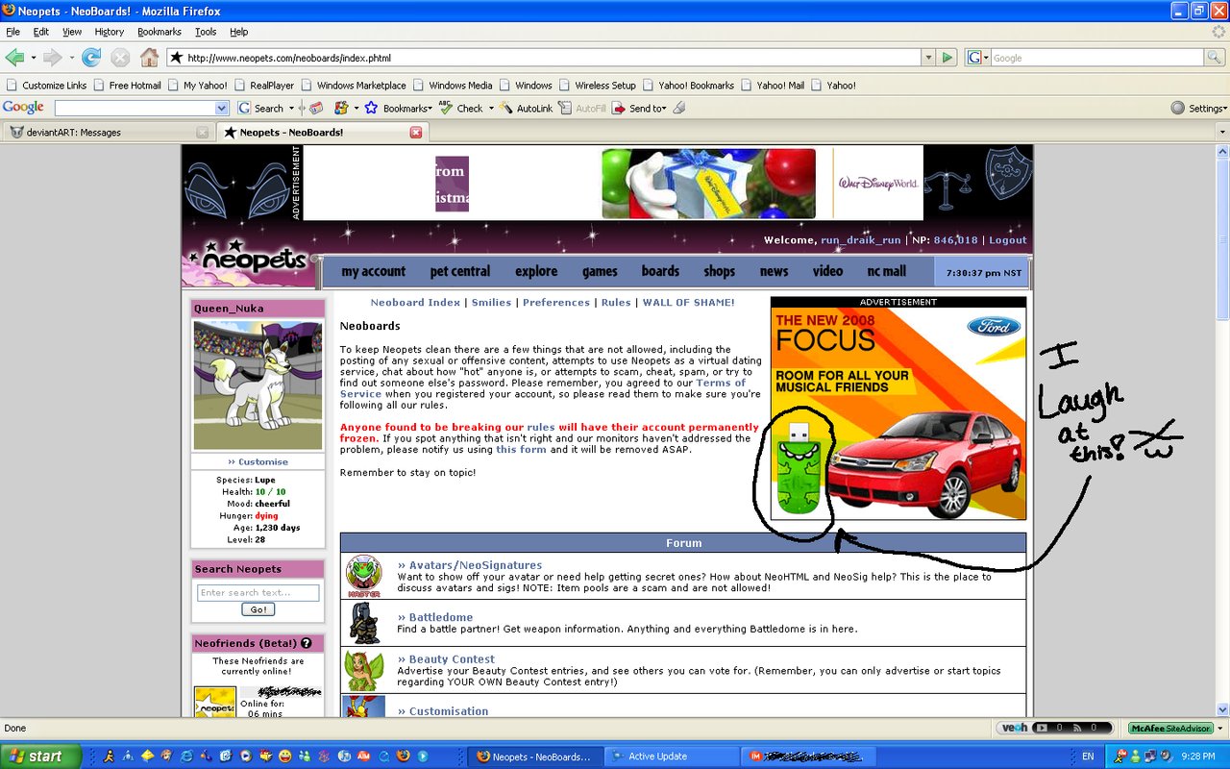The image size is (1230, 769).
Task: Click the highlighter icon on the Google toolbar
Action: (679, 109)
